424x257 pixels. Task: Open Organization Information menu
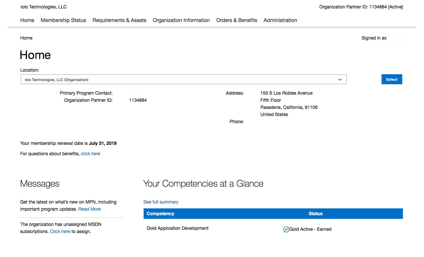tap(181, 20)
